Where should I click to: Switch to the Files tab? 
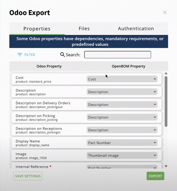coord(84,29)
